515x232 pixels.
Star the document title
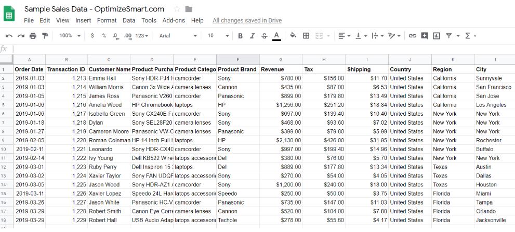point(177,9)
